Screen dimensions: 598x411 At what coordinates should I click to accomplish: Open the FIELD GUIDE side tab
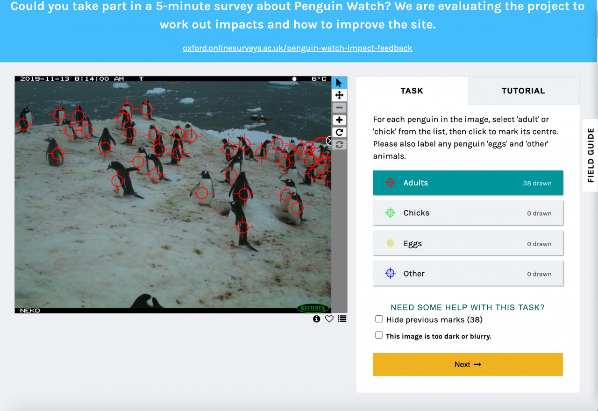[591, 156]
